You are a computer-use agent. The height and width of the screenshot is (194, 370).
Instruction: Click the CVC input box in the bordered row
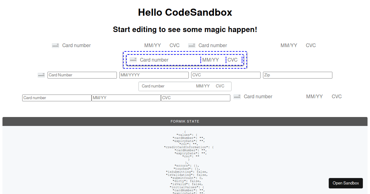(226, 75)
